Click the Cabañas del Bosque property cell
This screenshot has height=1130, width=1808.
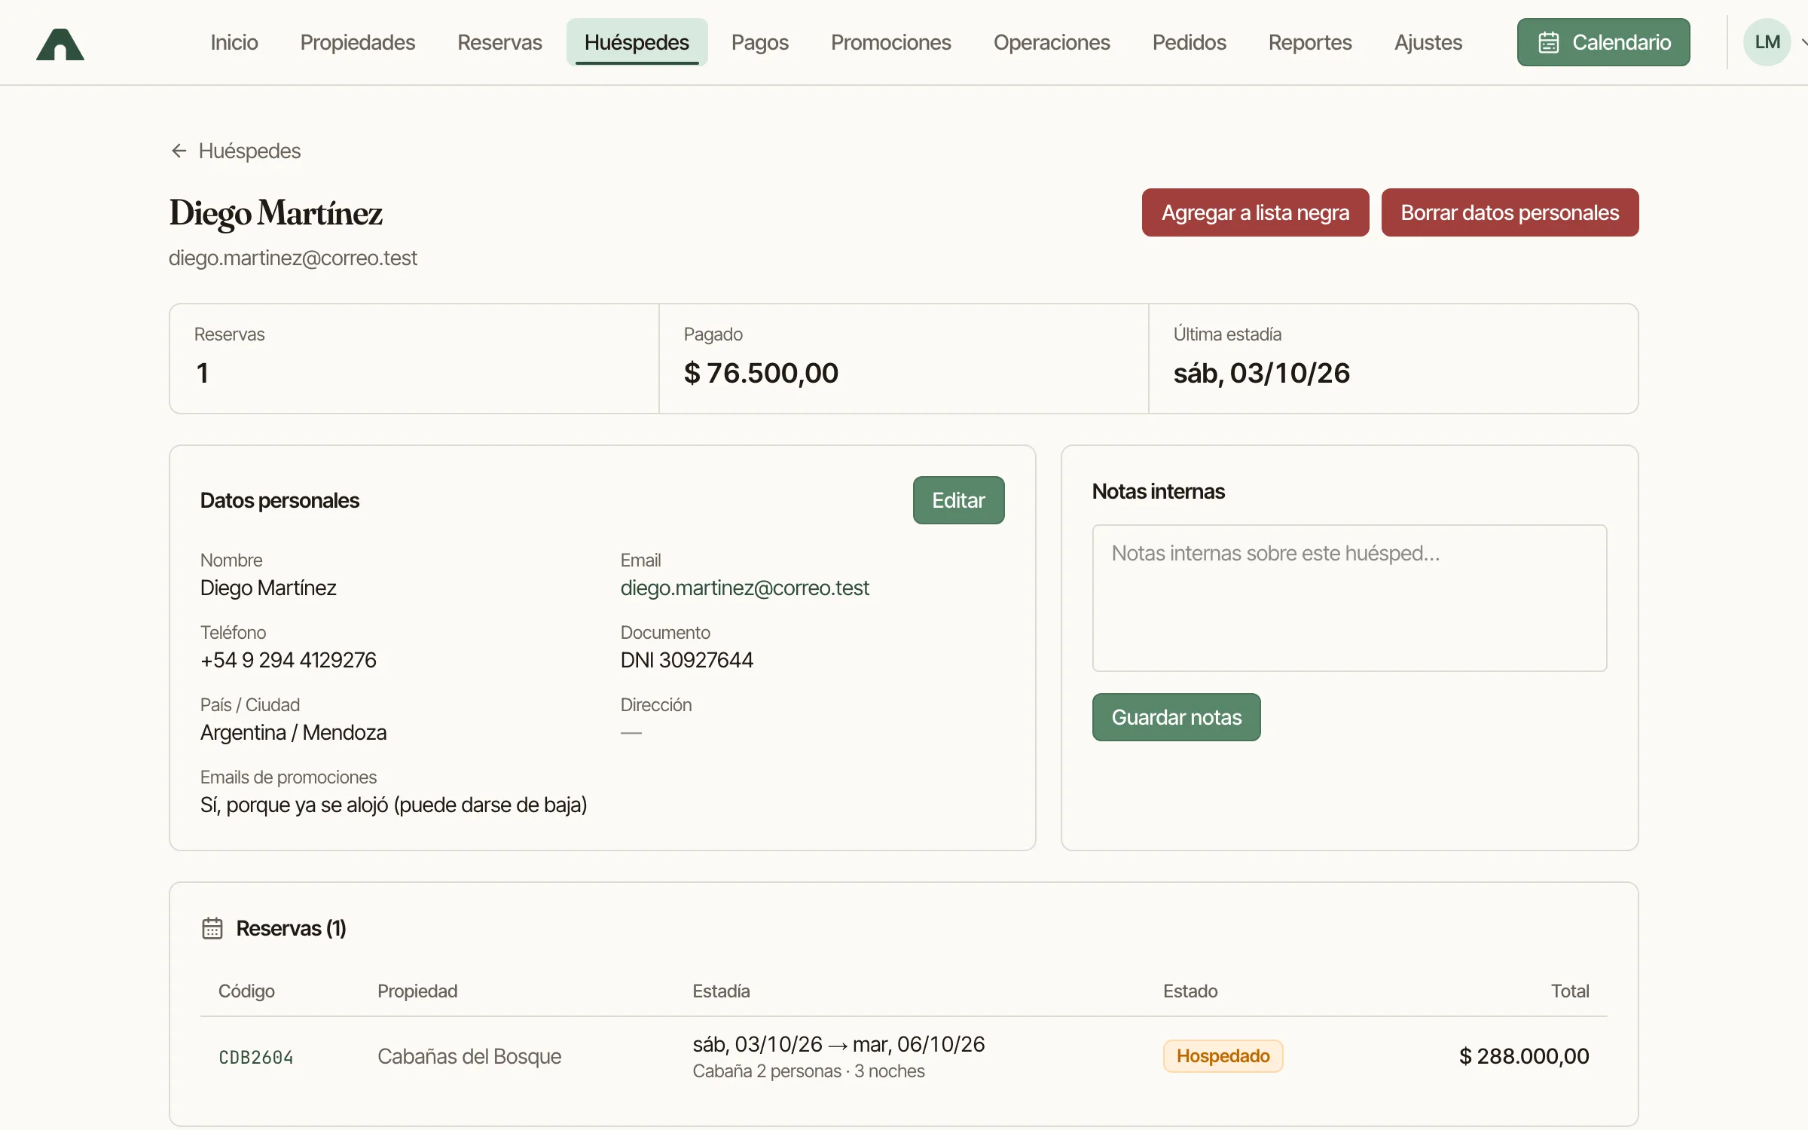coord(469,1056)
